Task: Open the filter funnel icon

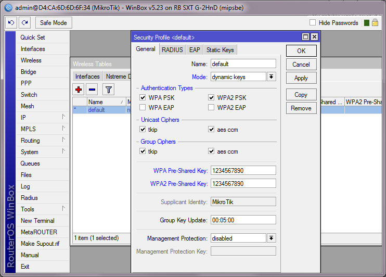Action: click(108, 90)
